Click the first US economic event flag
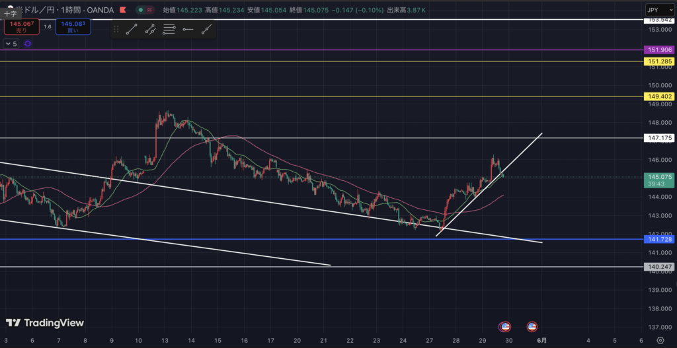Image resolution: width=677 pixels, height=348 pixels. click(x=505, y=327)
